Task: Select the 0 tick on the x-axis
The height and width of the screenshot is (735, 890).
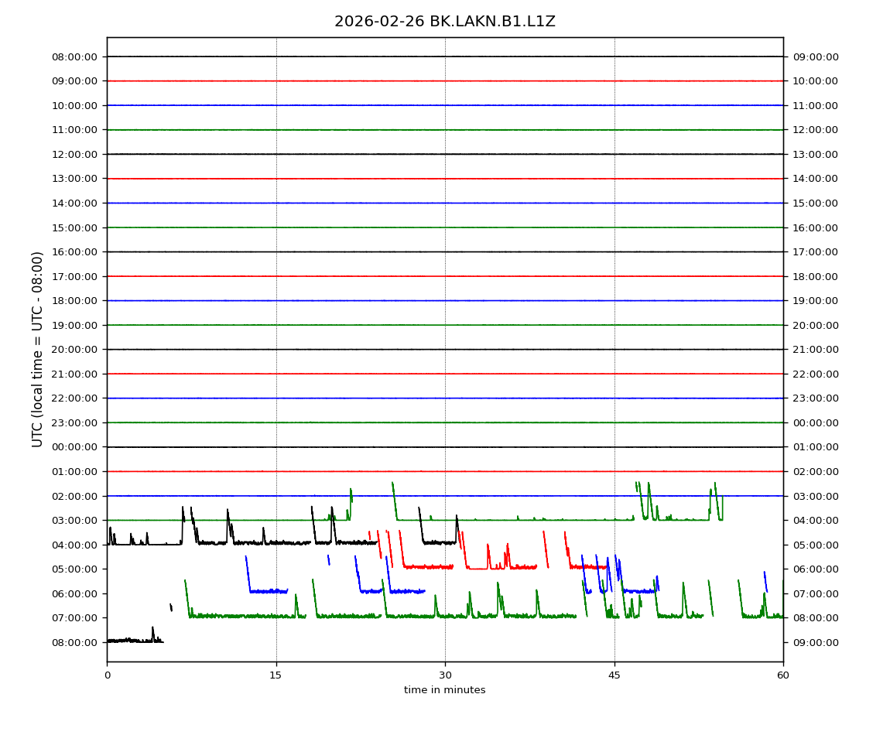Action: pos(107,675)
